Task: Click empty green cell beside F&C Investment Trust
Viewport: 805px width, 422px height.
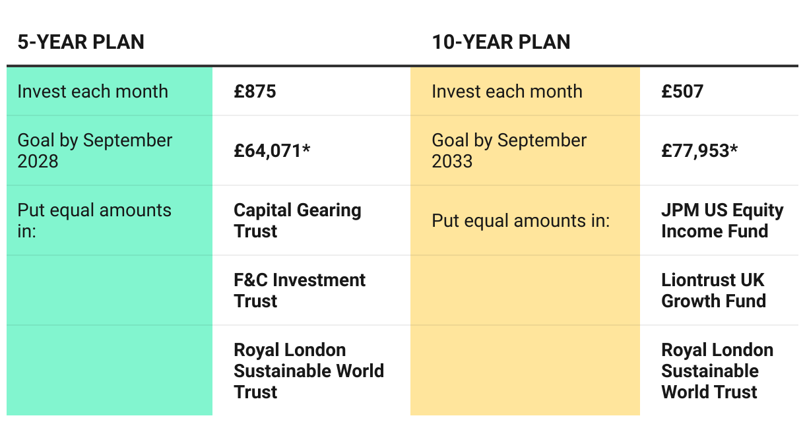Action: [110, 290]
